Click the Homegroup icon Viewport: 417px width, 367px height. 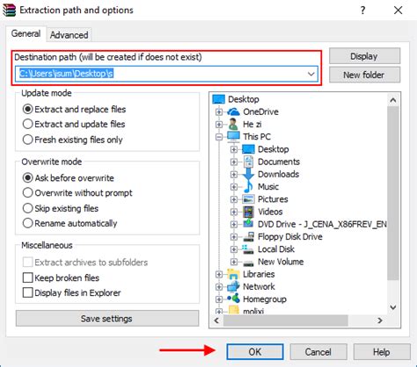click(233, 299)
